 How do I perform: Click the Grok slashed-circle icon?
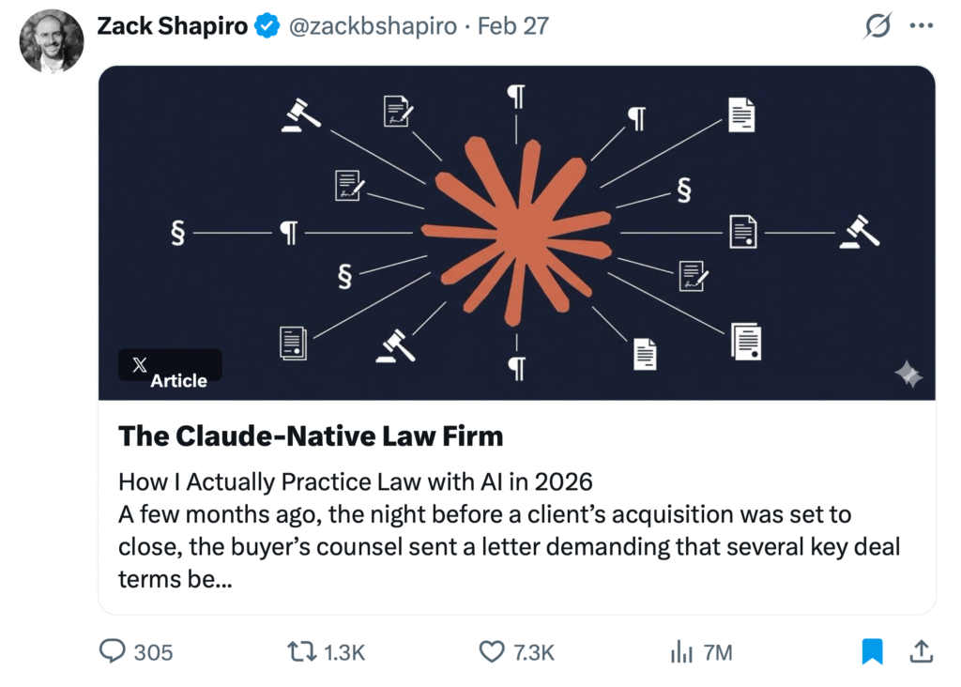[877, 27]
